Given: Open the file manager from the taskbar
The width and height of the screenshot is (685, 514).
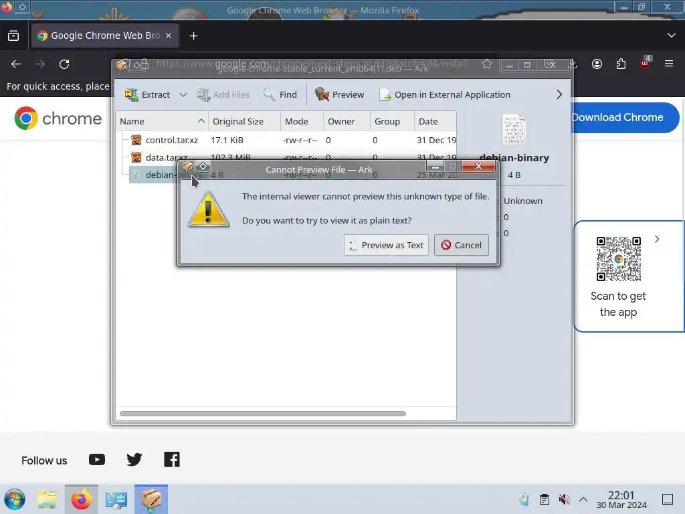Looking at the screenshot, I should point(46,499).
